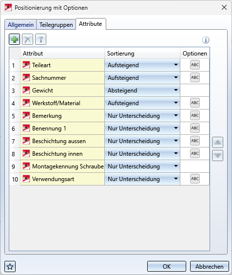Click the hammer settings toolbar icon
232x275 pixels.
[x=41, y=39]
